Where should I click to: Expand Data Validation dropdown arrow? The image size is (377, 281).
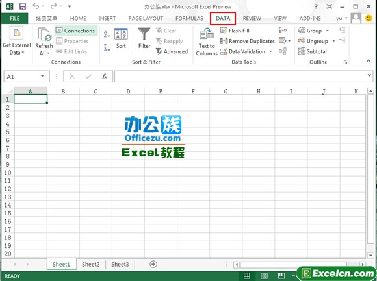click(x=271, y=51)
